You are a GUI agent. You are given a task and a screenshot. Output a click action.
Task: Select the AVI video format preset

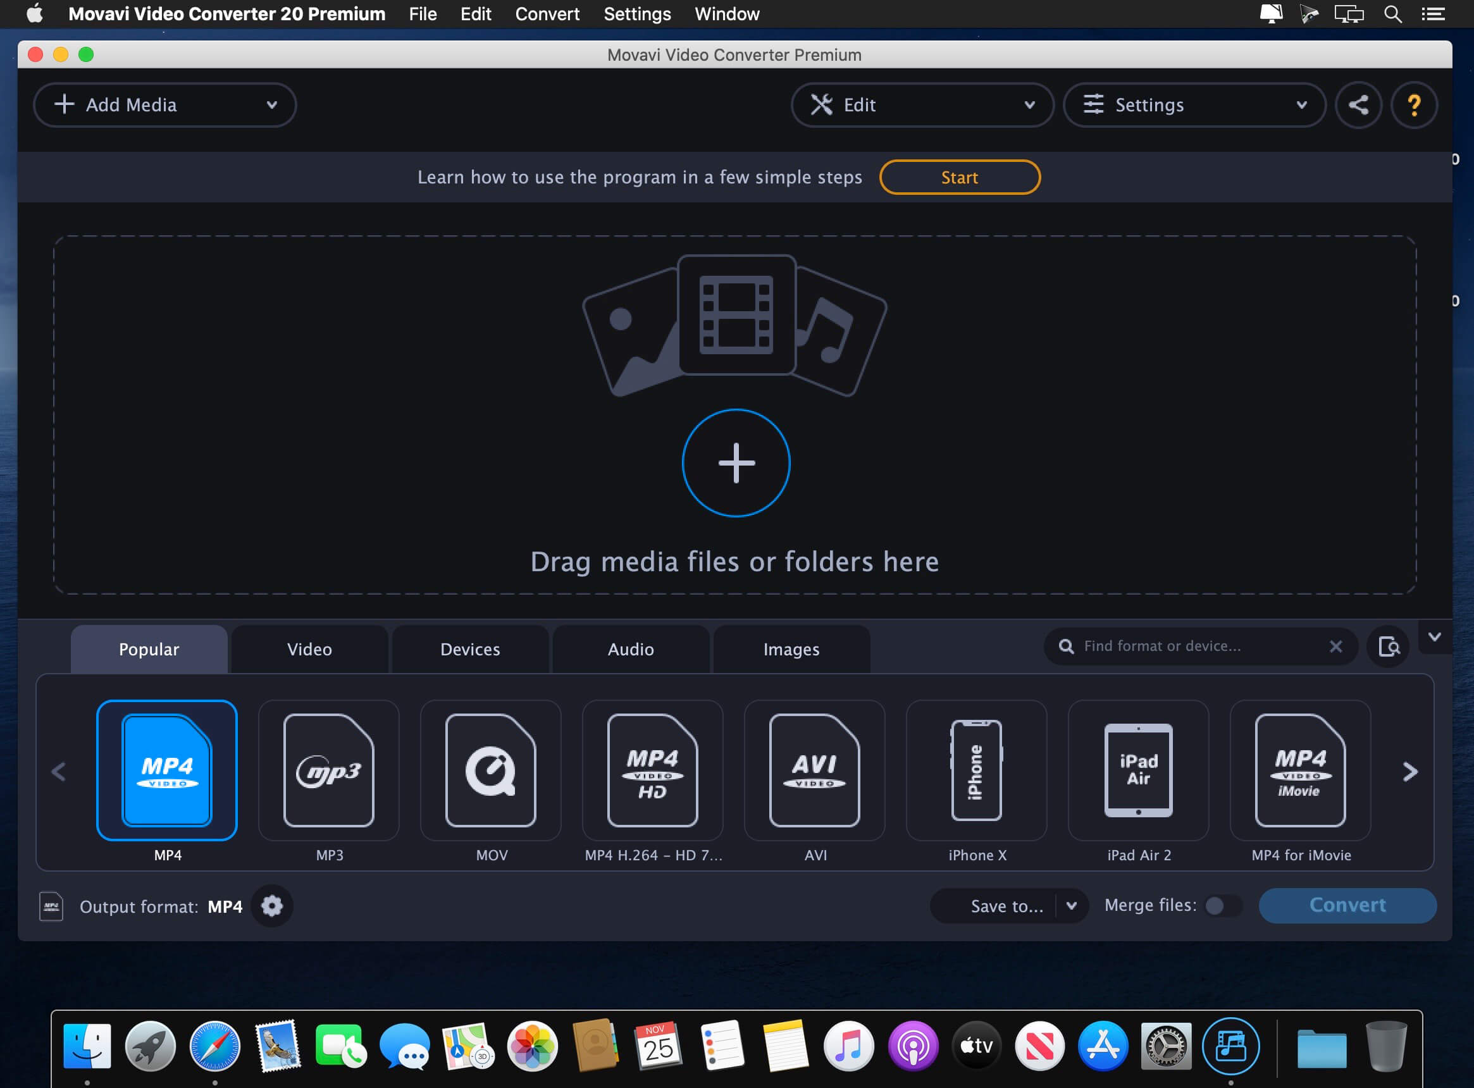click(x=815, y=770)
